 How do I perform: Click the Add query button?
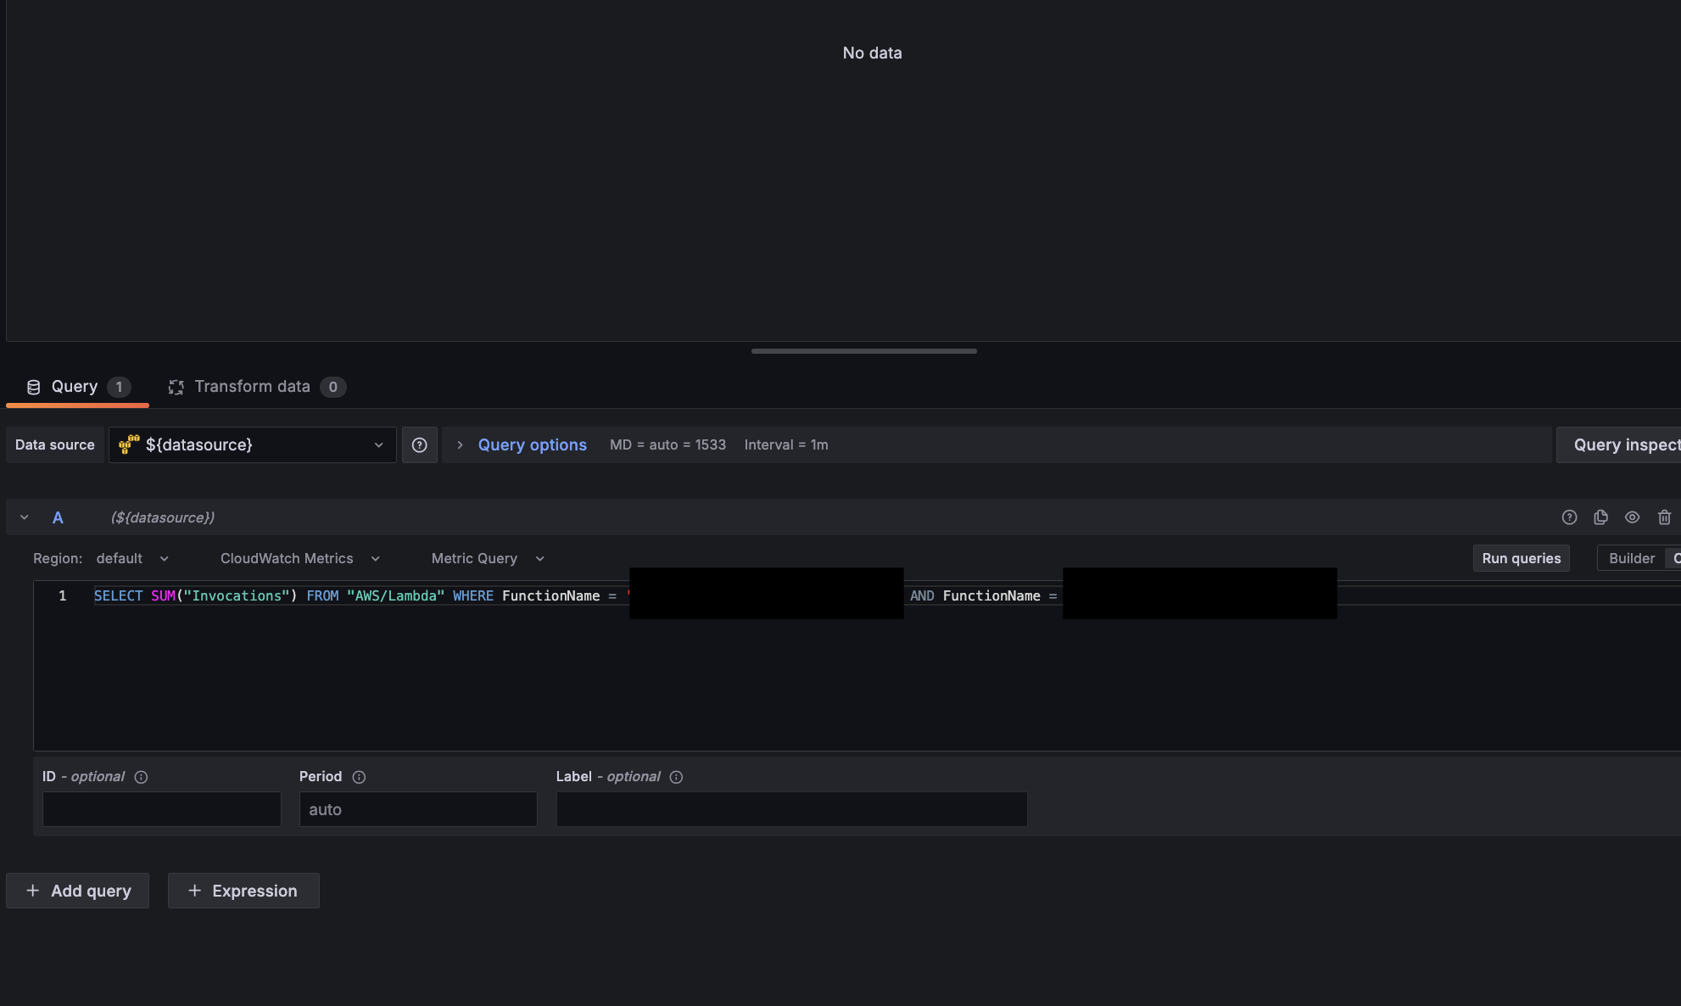(x=78, y=891)
